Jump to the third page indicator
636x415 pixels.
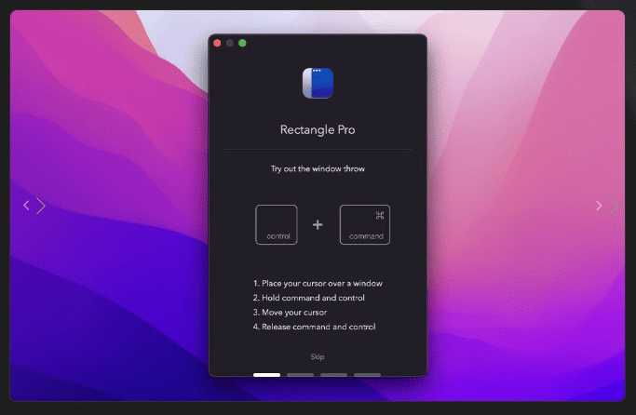pyautogui.click(x=333, y=375)
